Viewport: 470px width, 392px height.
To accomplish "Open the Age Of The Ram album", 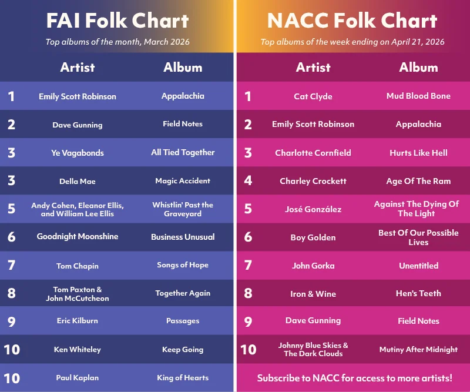I will tap(418, 181).
